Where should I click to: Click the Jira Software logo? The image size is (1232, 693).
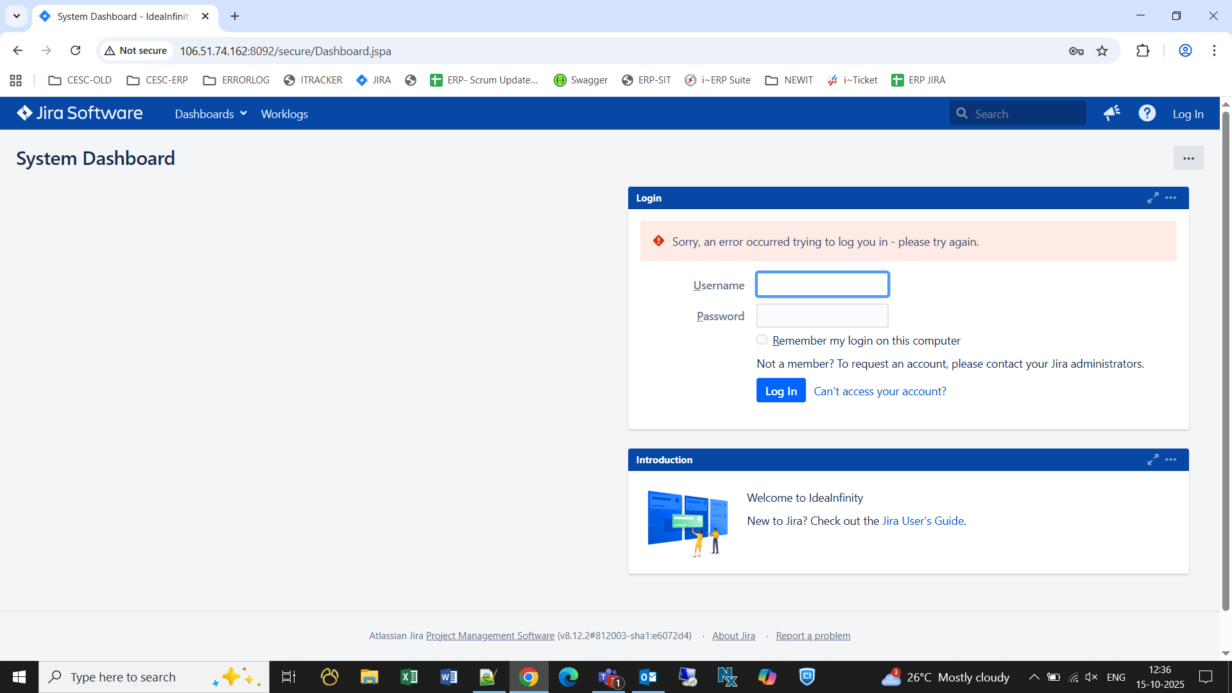pyautogui.click(x=80, y=114)
